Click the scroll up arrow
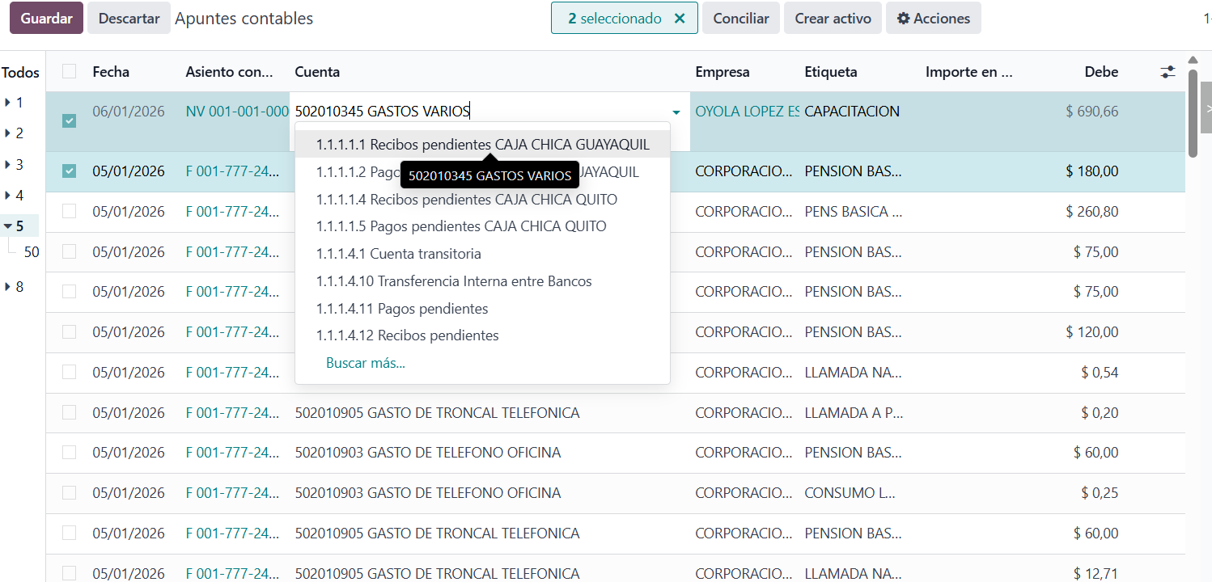The image size is (1212, 582). (x=1193, y=60)
